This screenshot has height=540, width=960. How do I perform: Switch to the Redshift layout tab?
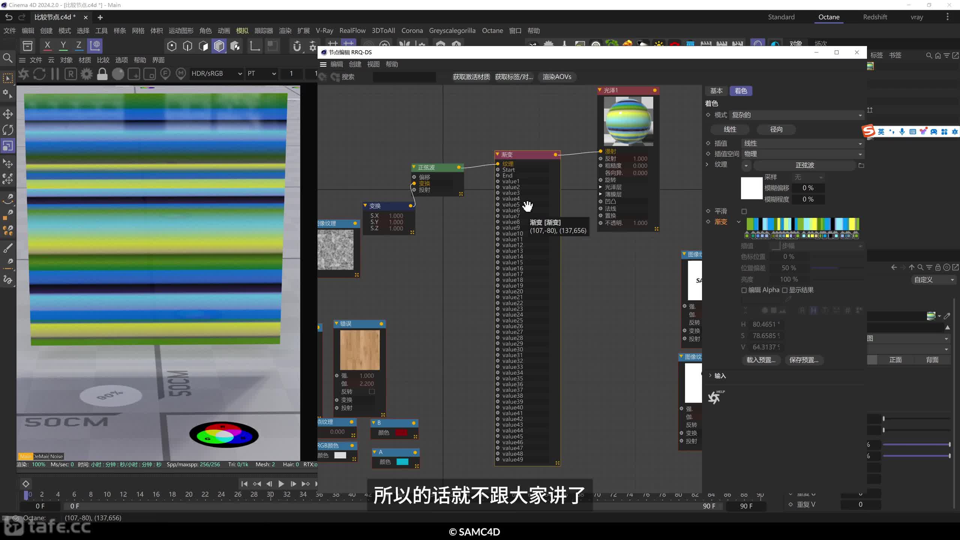click(x=875, y=17)
